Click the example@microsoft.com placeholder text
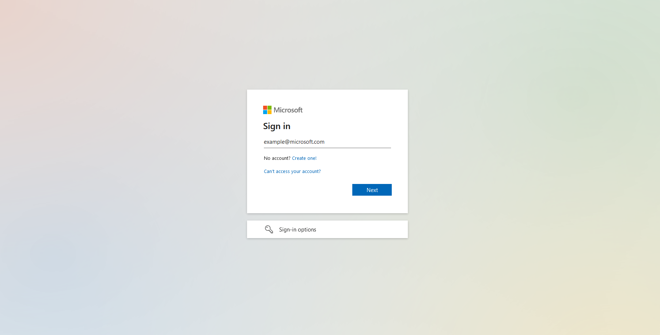This screenshot has height=335, width=660. click(294, 142)
